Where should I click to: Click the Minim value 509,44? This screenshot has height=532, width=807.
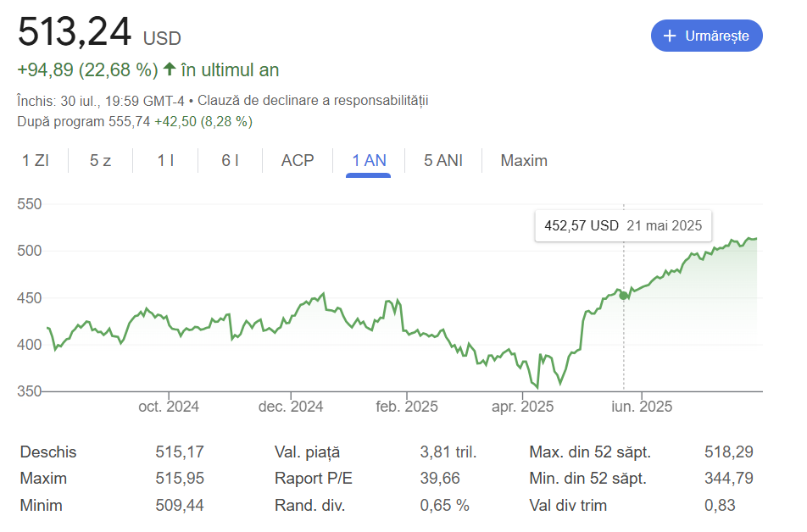point(180,505)
